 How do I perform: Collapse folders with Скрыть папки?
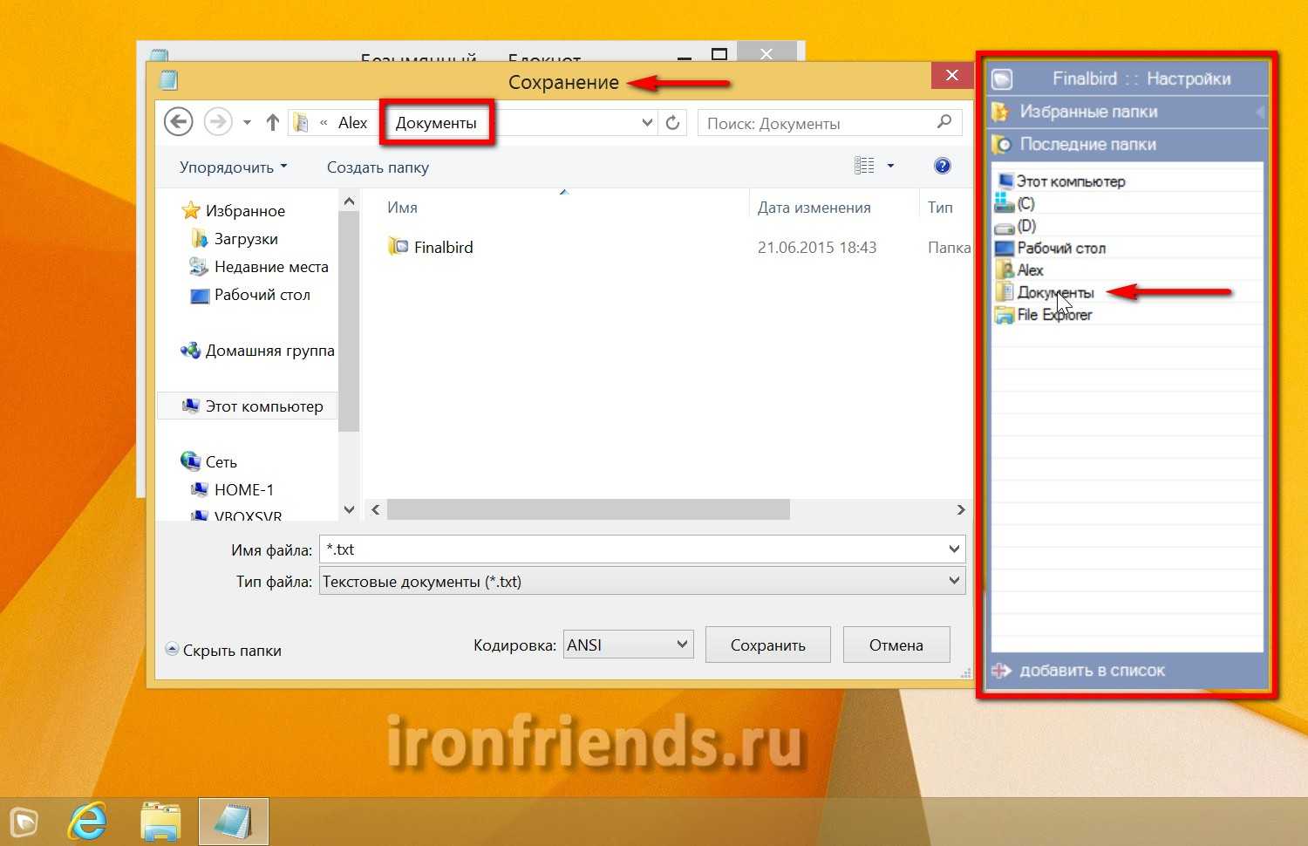point(224,651)
